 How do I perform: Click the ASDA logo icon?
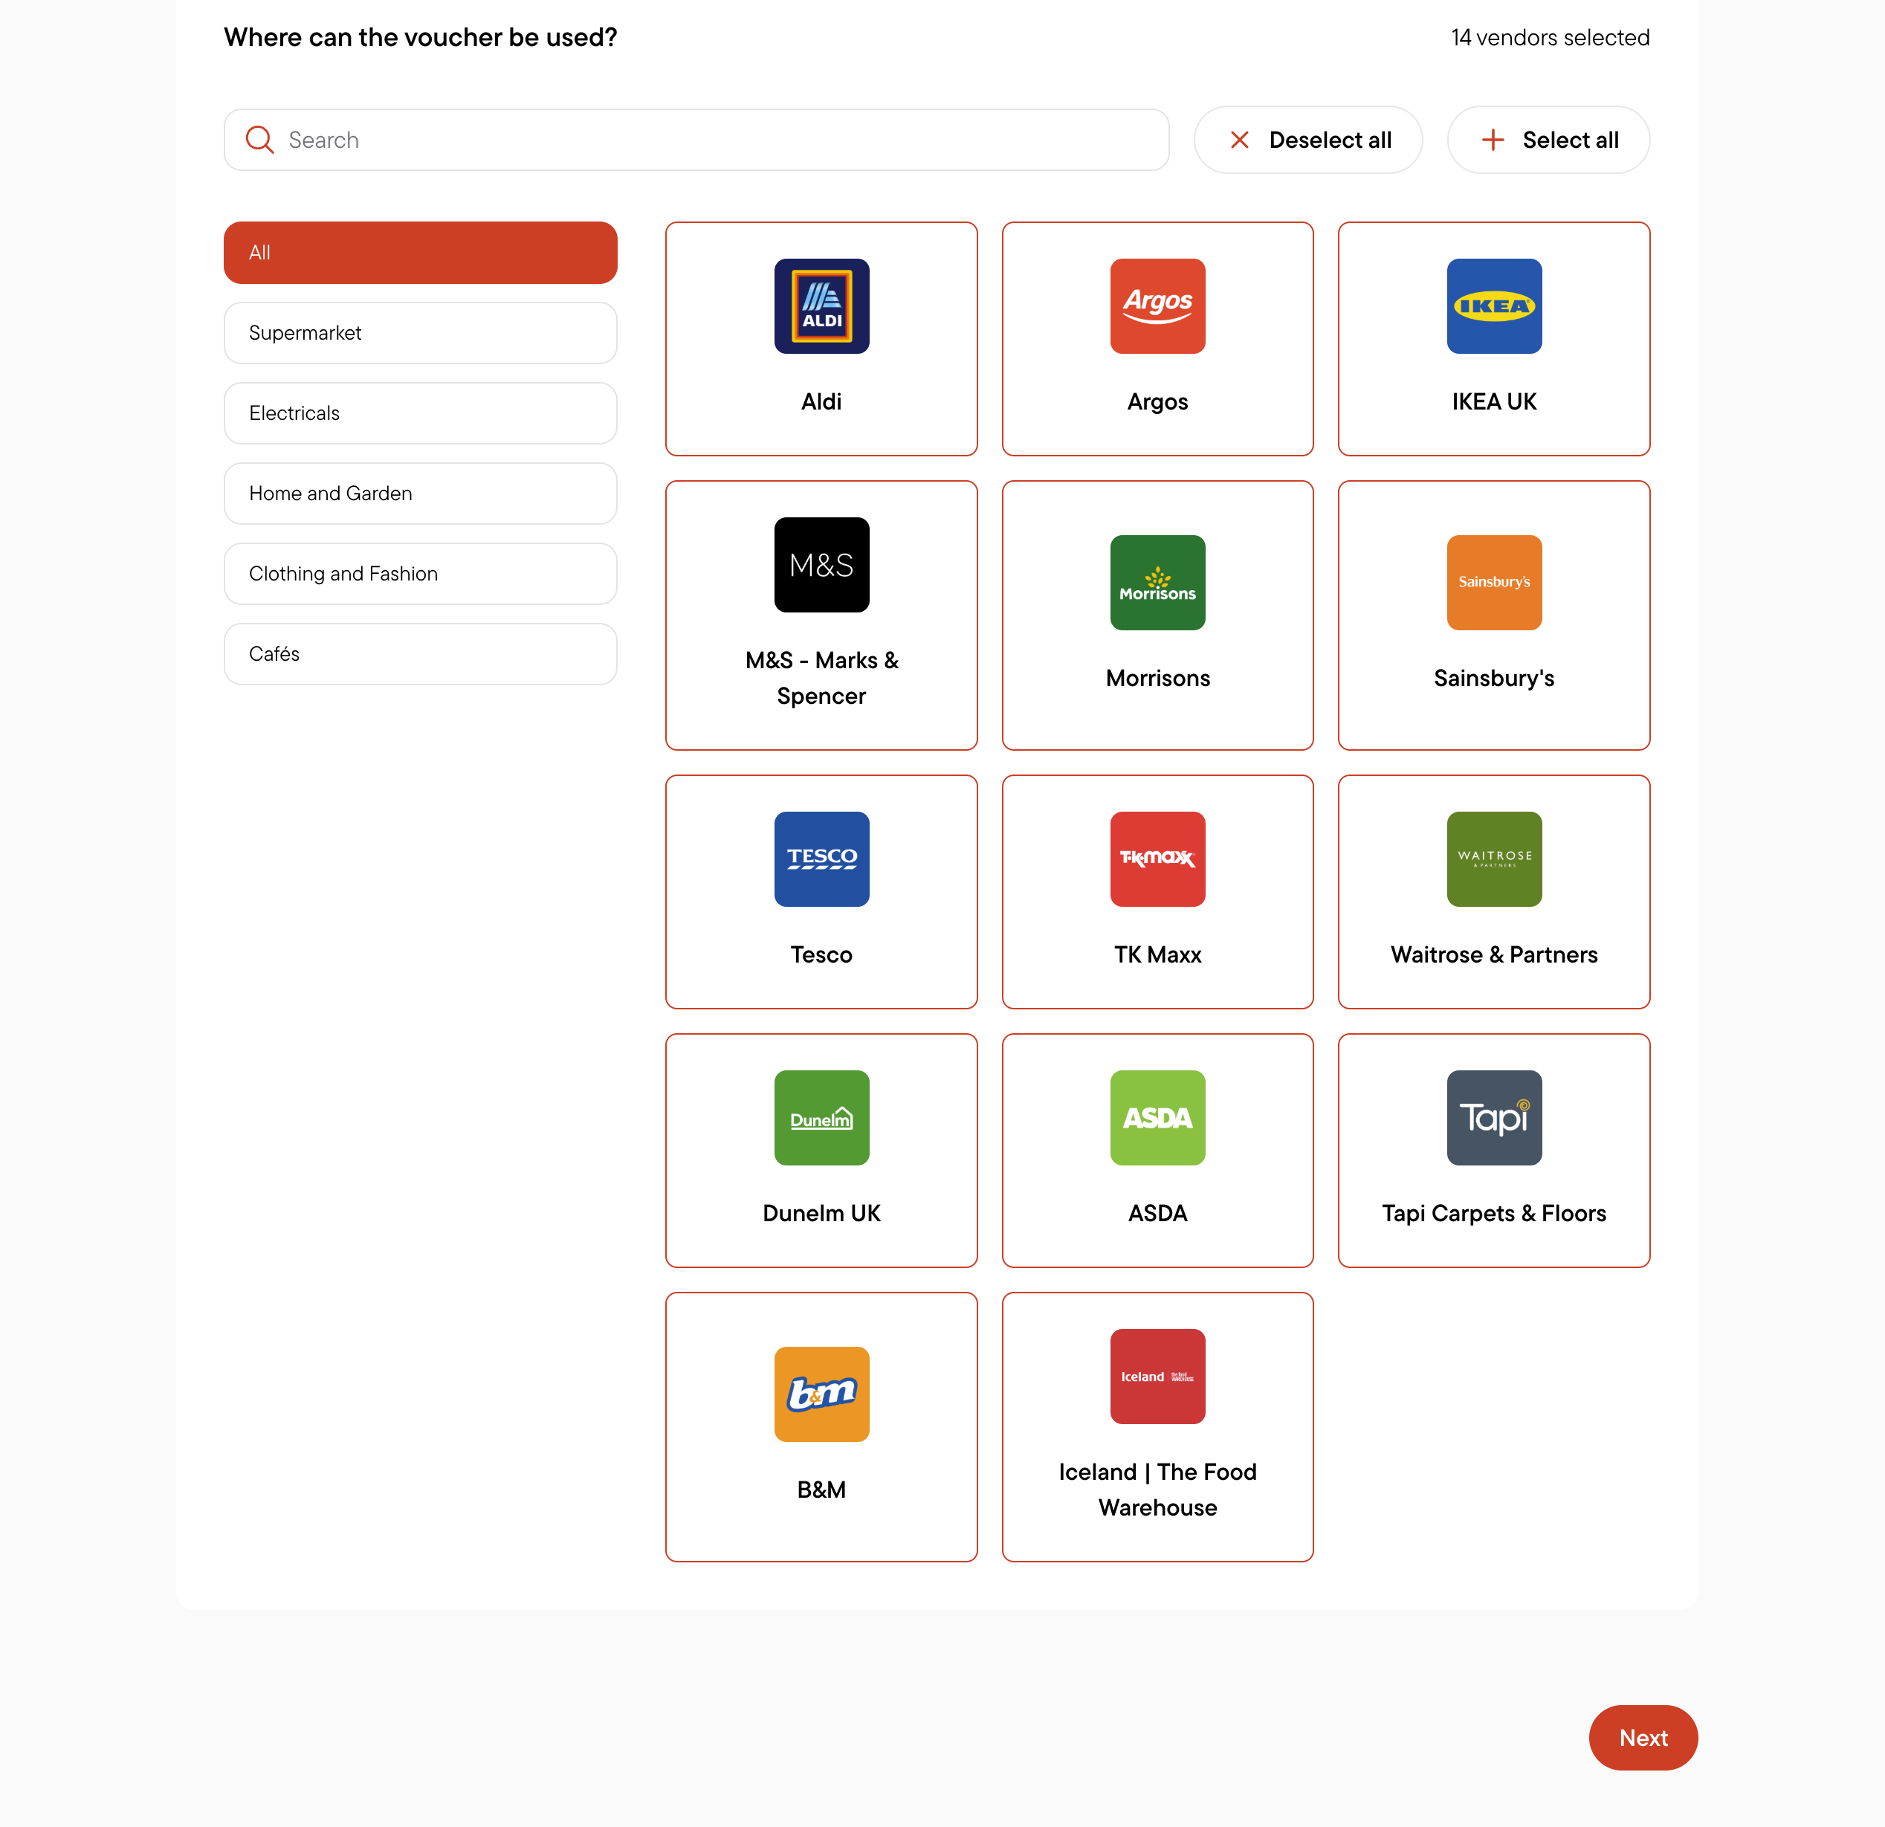point(1157,1117)
